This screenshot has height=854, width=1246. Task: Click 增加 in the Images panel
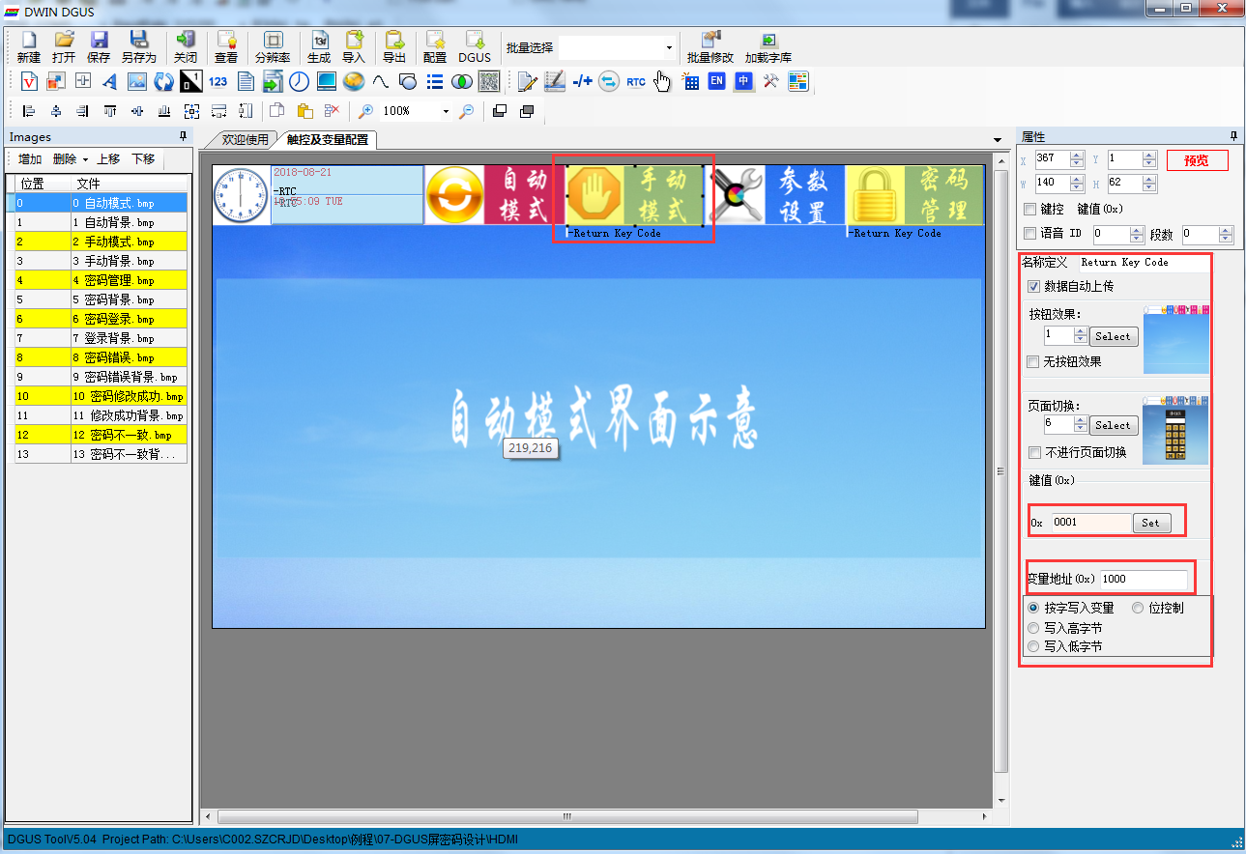30,159
